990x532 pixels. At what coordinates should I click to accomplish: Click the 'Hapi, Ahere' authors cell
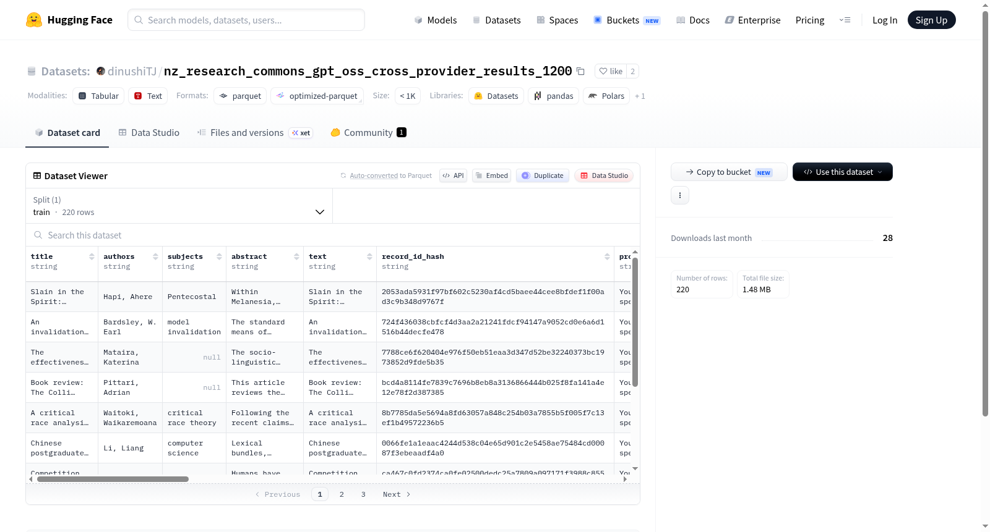click(131, 297)
